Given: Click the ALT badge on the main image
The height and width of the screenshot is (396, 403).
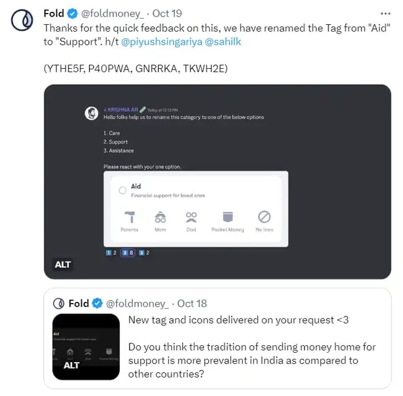Looking at the screenshot, I should click(63, 265).
